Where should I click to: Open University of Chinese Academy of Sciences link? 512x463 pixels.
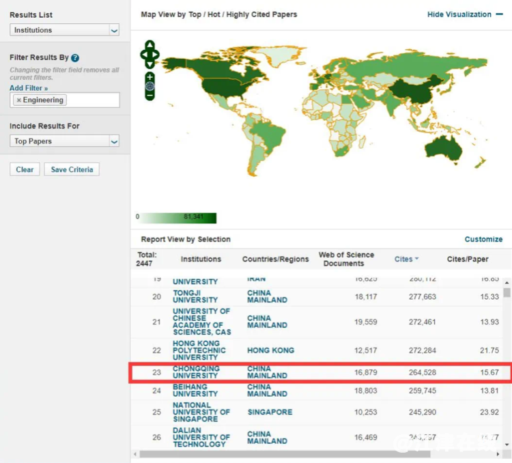(202, 322)
